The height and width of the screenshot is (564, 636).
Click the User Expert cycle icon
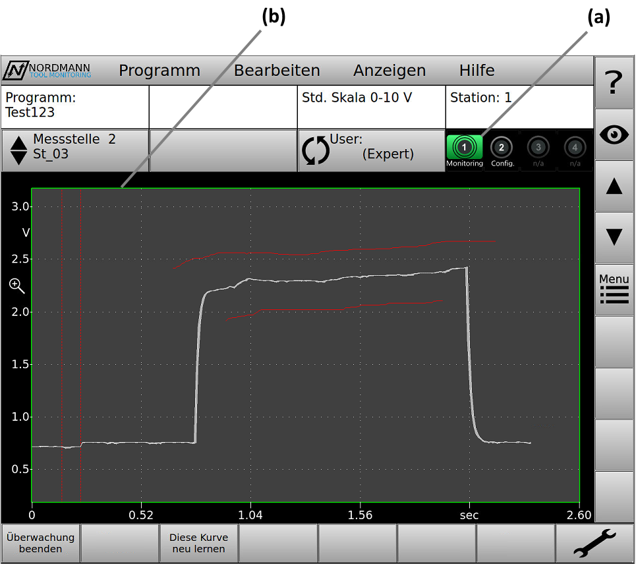[315, 150]
